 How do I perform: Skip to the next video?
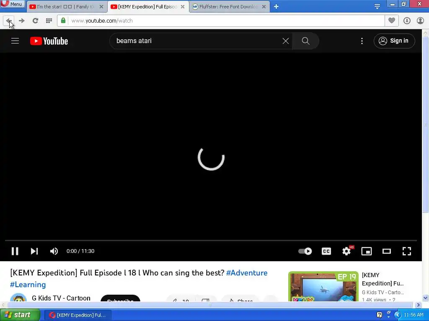(34, 251)
